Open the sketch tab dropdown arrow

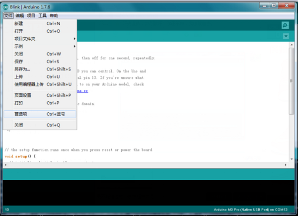286,36
